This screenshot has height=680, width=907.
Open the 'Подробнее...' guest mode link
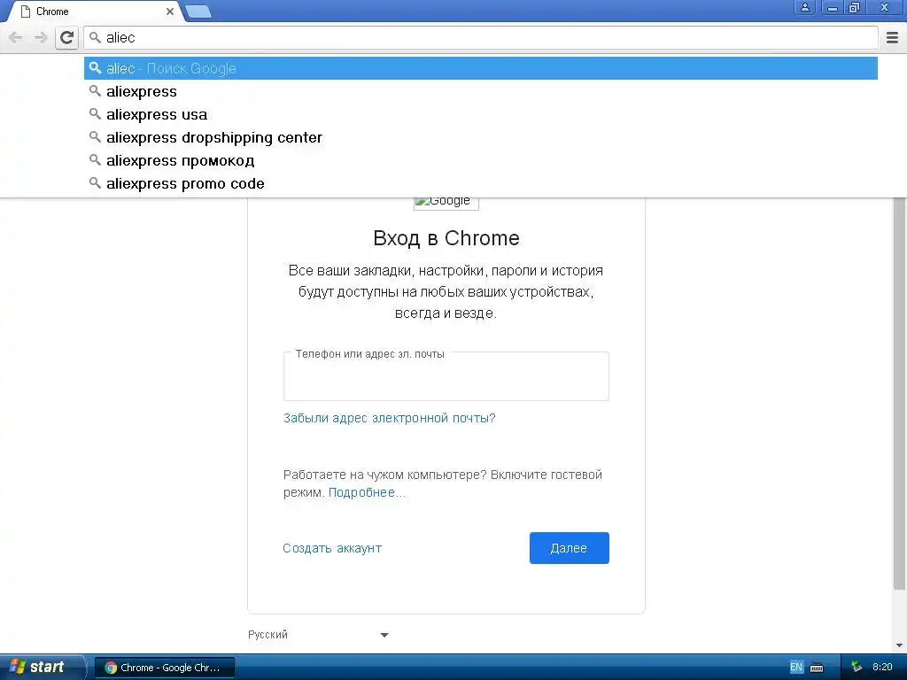tap(367, 492)
